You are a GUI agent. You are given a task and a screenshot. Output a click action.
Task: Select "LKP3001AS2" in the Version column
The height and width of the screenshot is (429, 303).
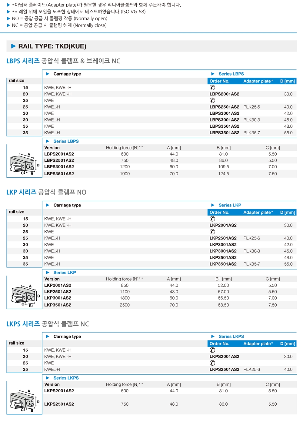58,298
